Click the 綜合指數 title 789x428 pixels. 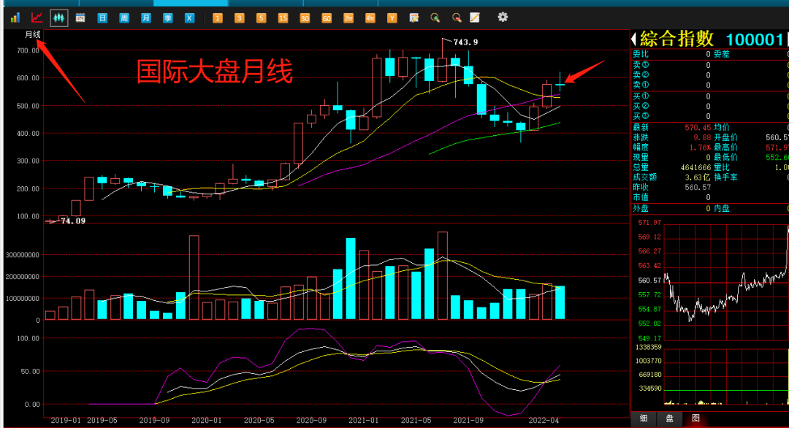point(676,39)
